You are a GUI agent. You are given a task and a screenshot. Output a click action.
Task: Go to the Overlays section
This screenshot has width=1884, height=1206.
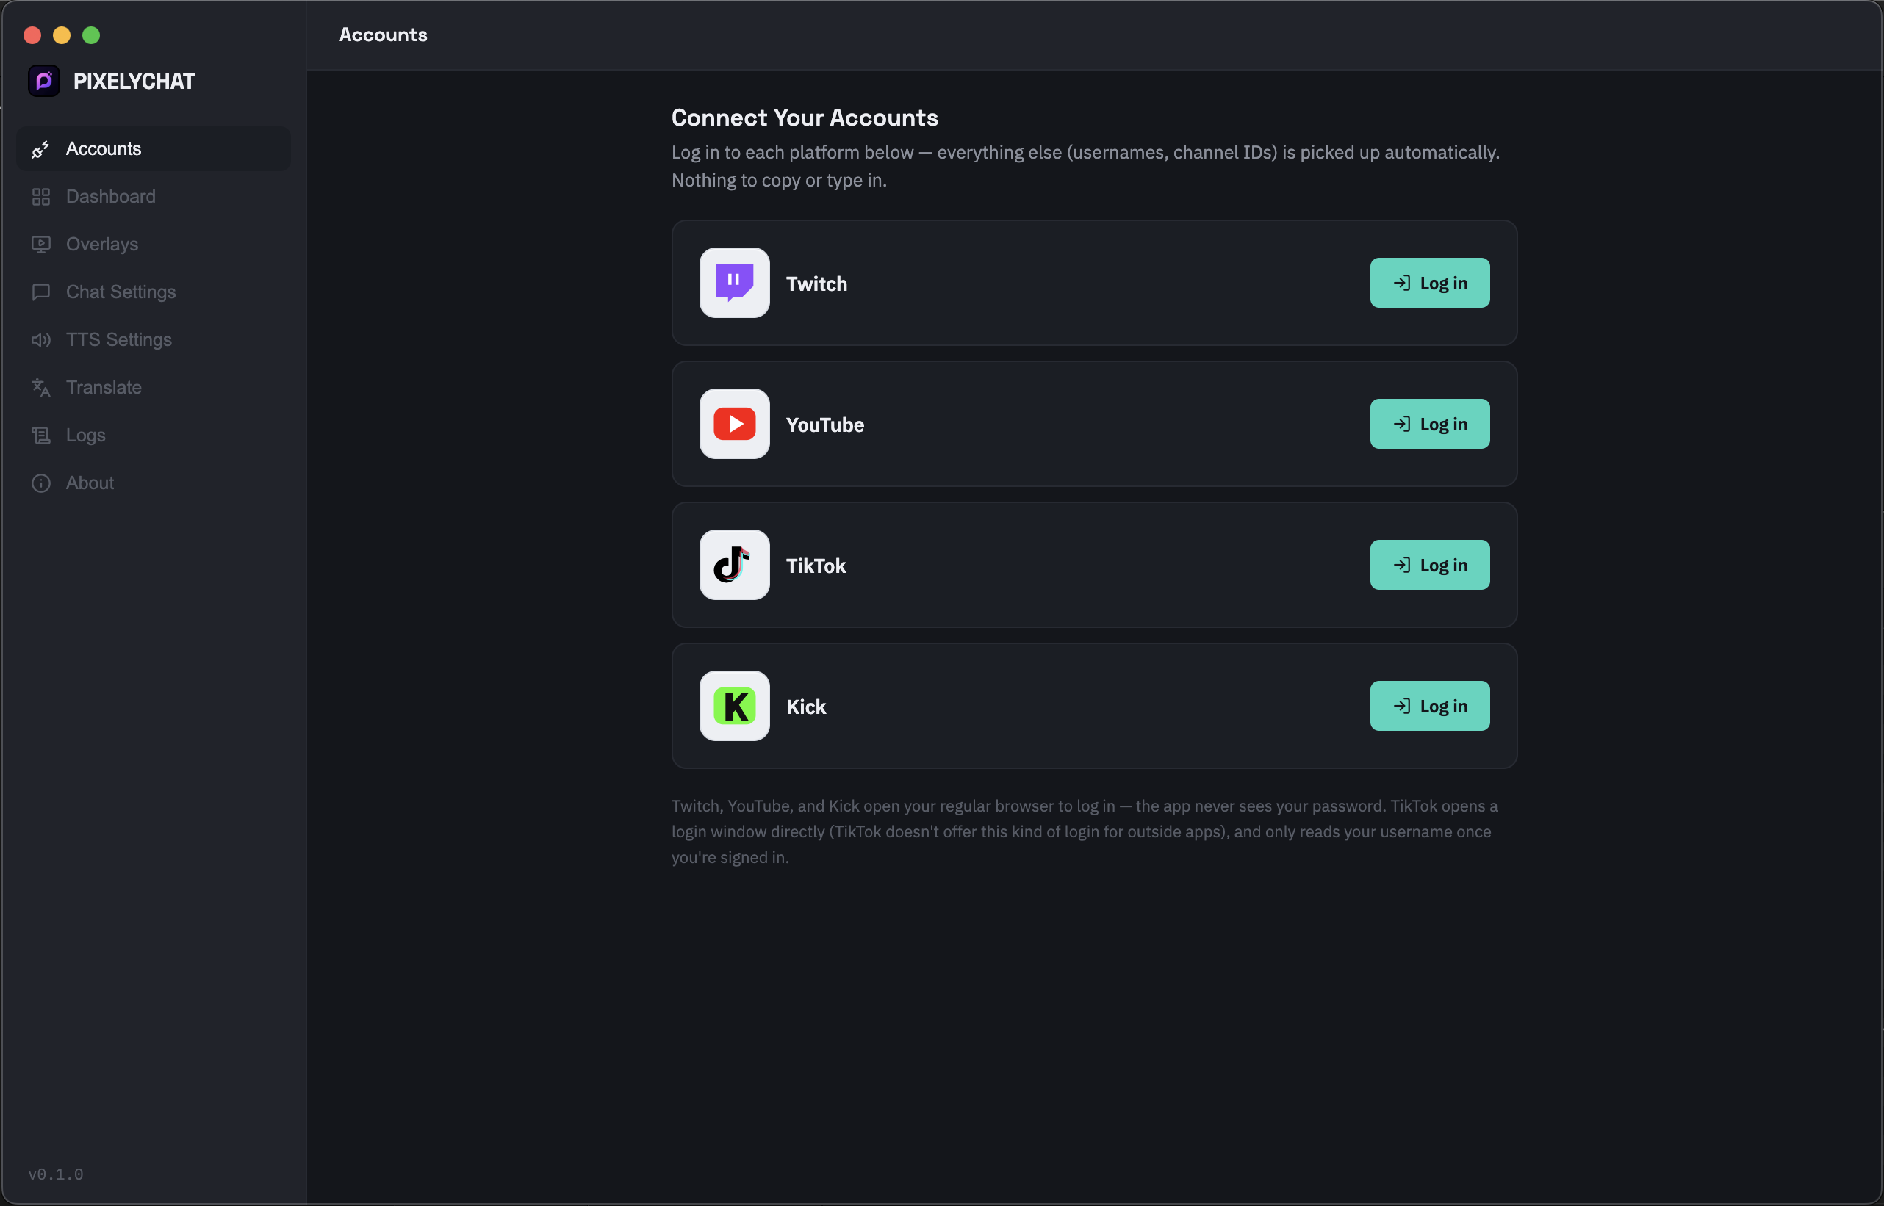click(x=154, y=245)
